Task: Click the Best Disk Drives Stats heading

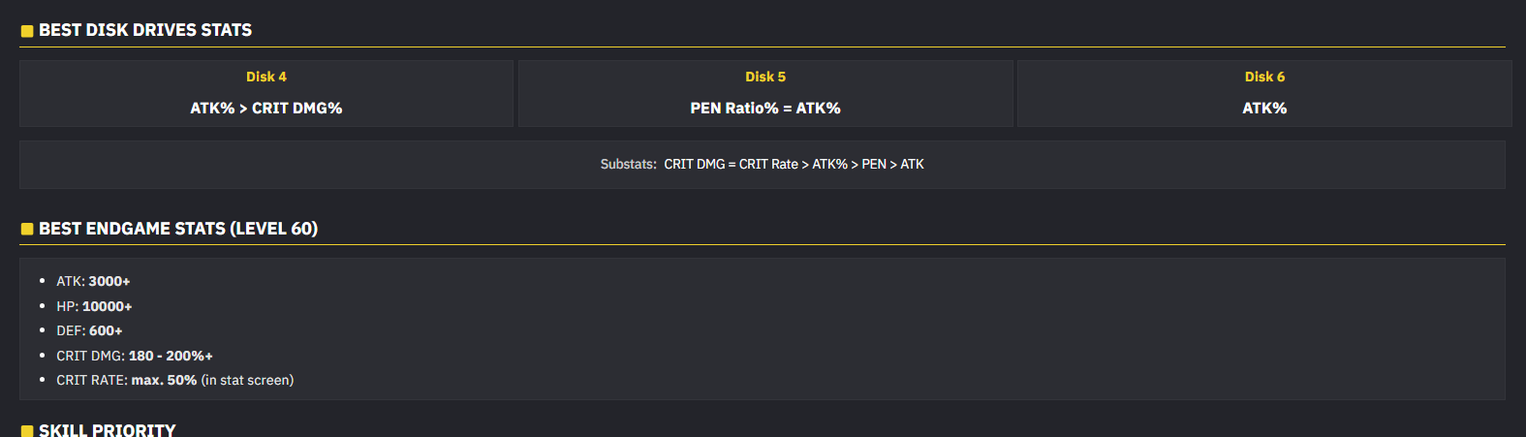Action: click(x=145, y=30)
